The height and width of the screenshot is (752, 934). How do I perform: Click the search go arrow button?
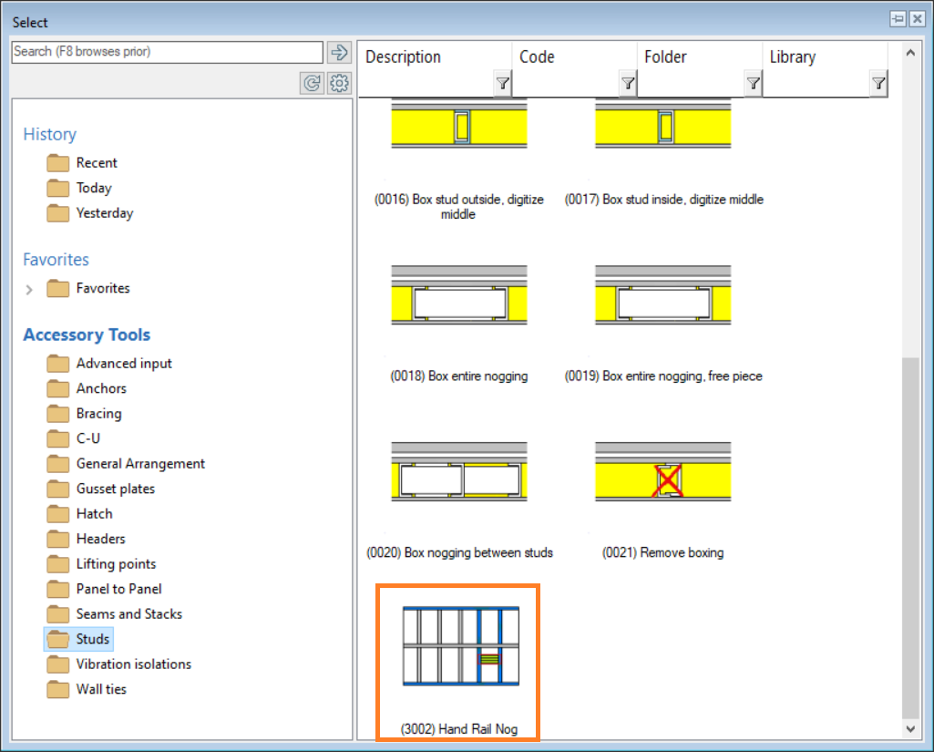click(340, 52)
